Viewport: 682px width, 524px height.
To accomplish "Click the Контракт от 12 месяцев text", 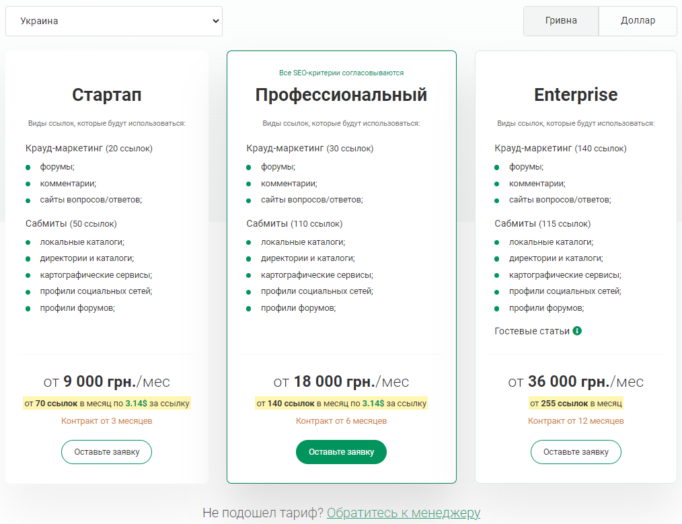I will (576, 421).
